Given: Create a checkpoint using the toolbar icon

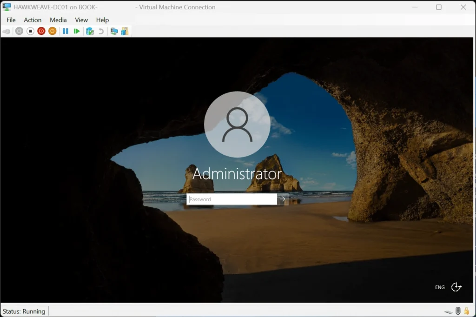Looking at the screenshot, I should pos(90,31).
